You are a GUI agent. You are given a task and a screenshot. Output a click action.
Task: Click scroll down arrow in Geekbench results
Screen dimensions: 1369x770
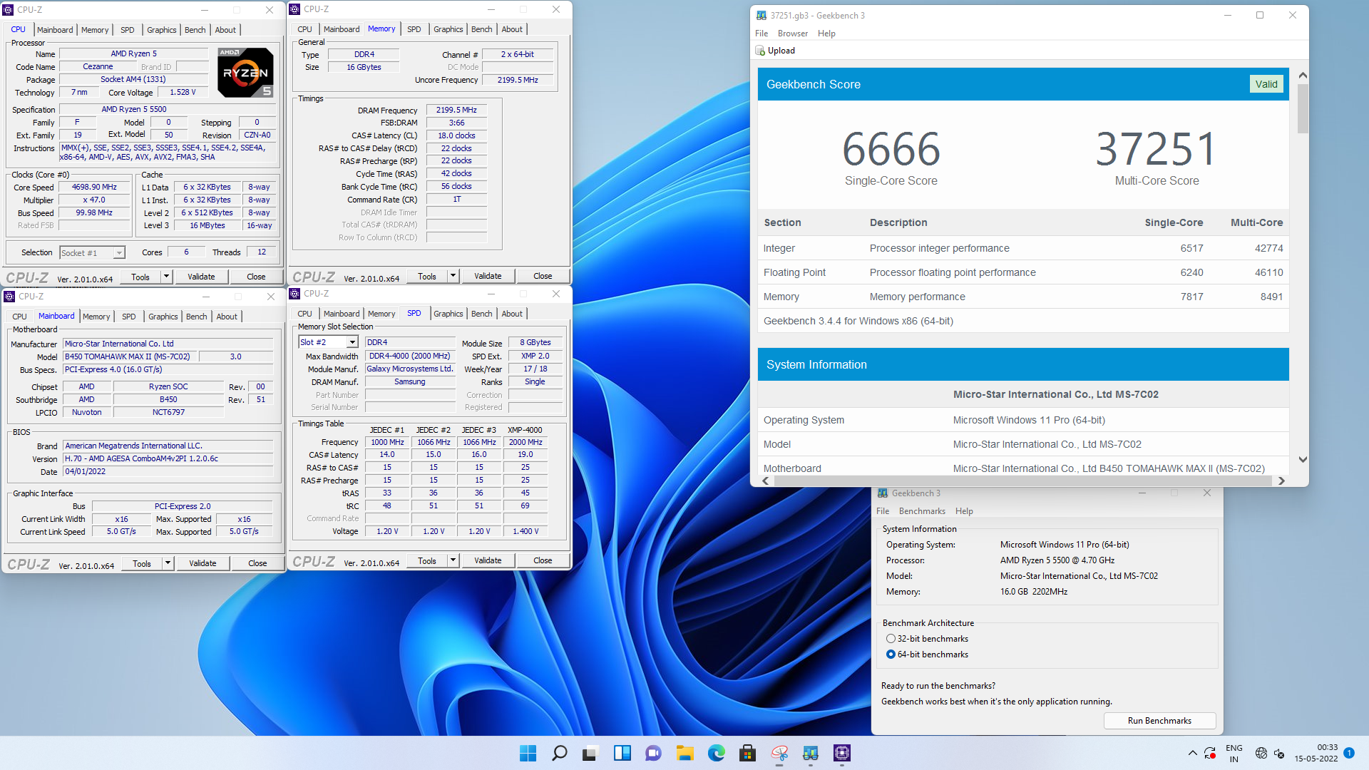[x=1303, y=460]
